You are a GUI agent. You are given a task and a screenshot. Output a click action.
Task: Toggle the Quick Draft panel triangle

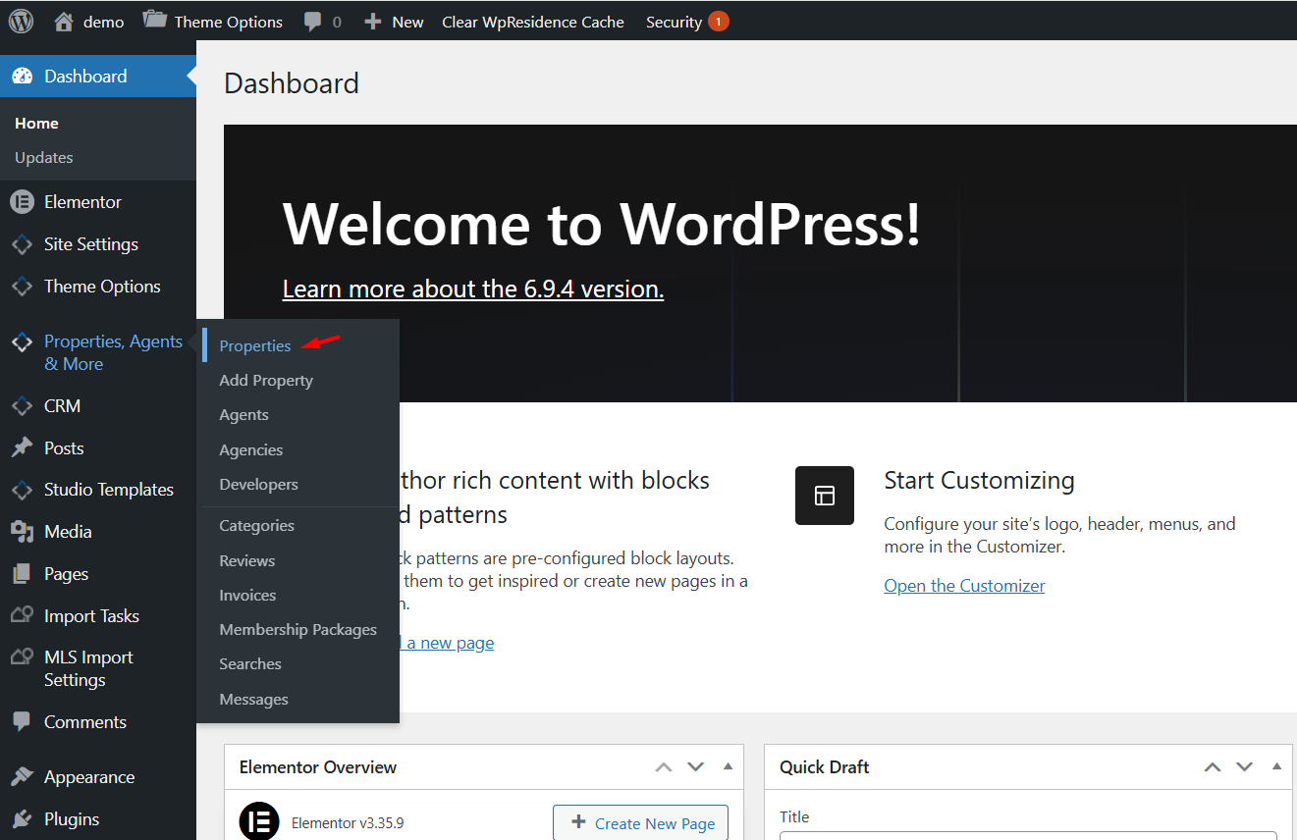[x=1276, y=766]
